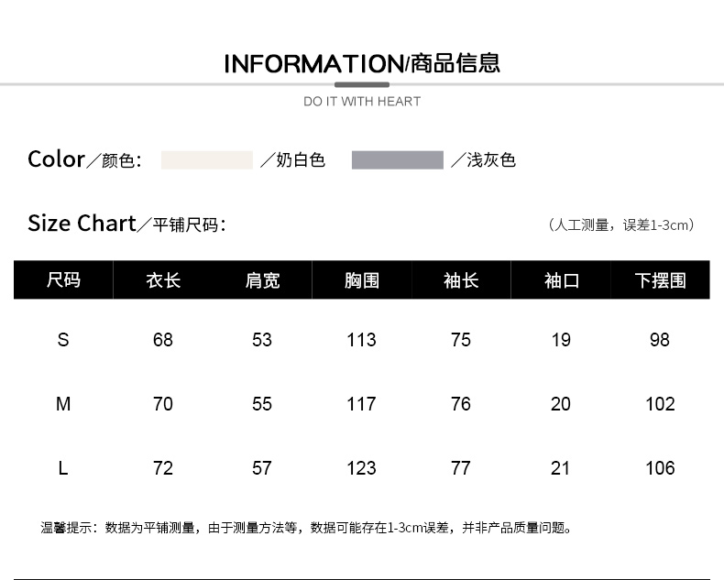Screen dimensions: 724x580
Task: Click the INFORMATION/商品信息 heading
Action: [362, 63]
